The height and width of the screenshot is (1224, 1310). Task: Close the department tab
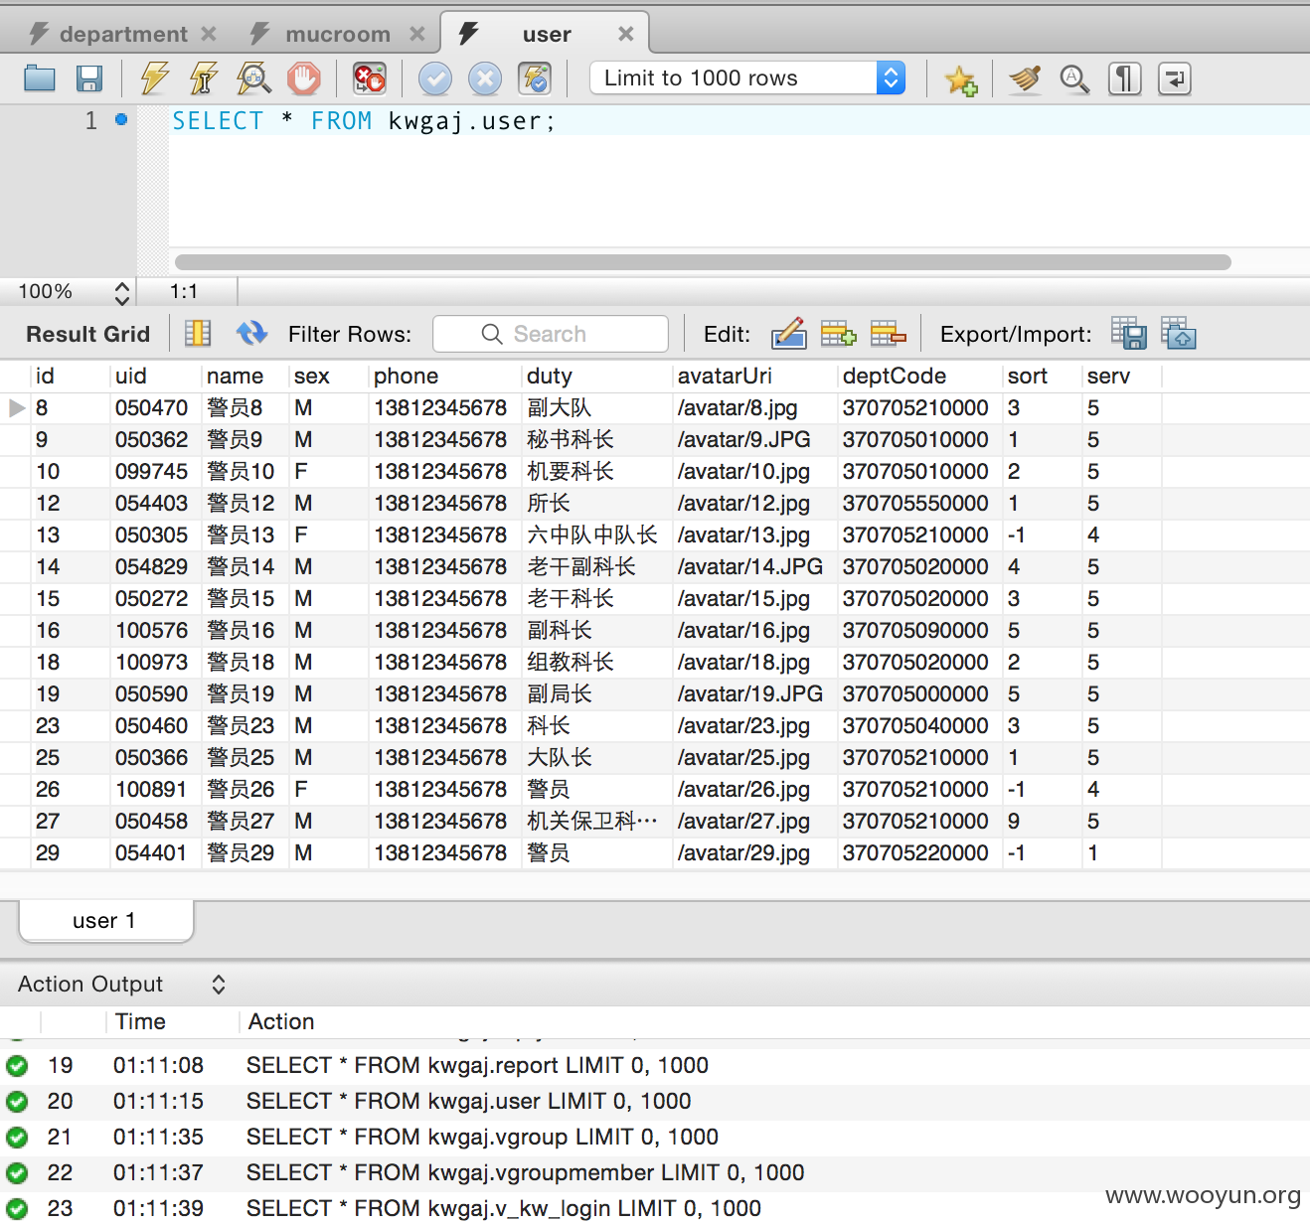209,34
